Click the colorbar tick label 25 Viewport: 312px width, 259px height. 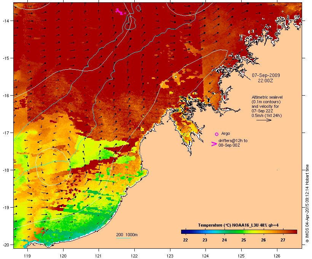click(244, 240)
